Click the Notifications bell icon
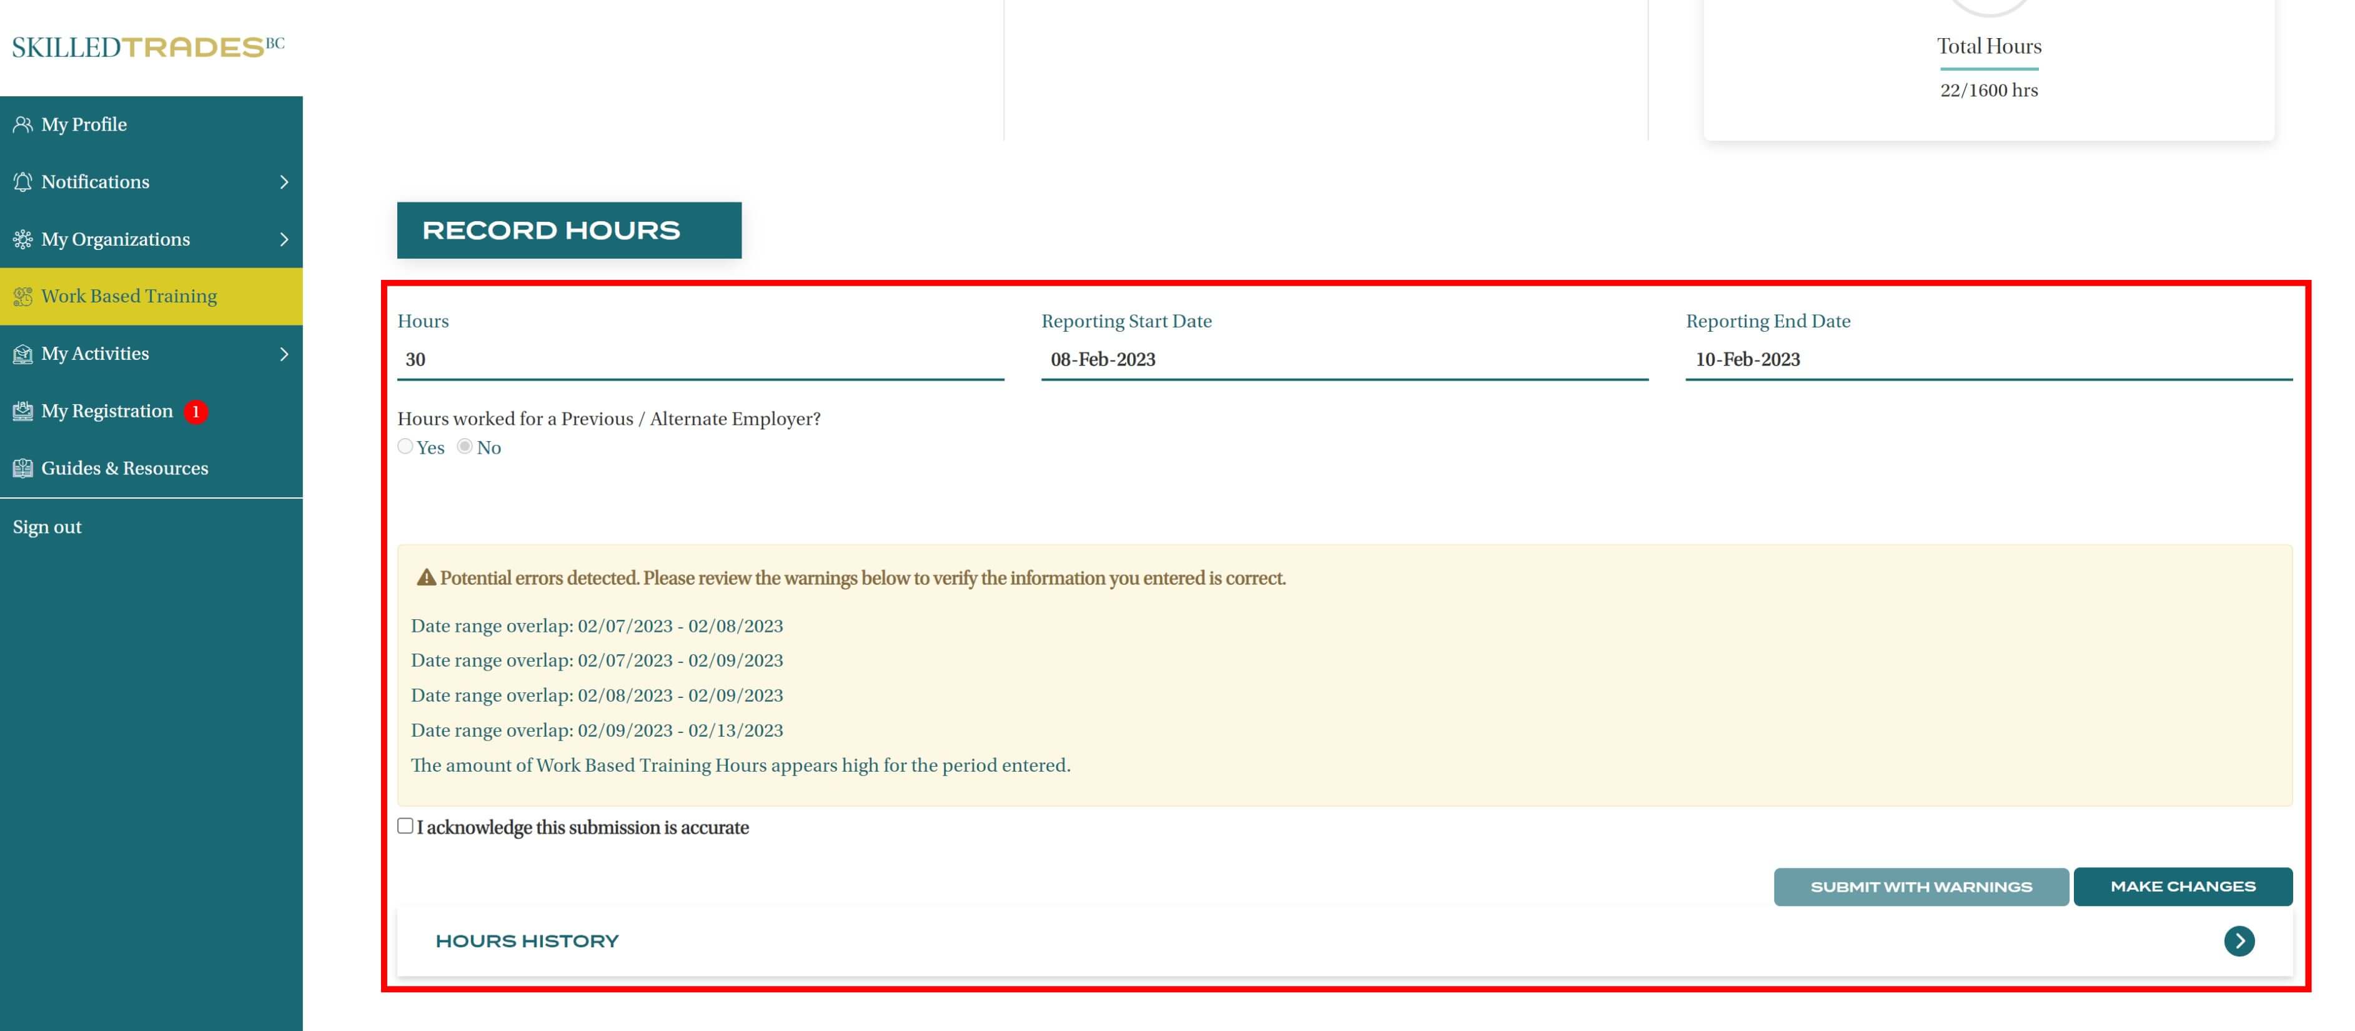The height and width of the screenshot is (1031, 2355). (x=23, y=182)
